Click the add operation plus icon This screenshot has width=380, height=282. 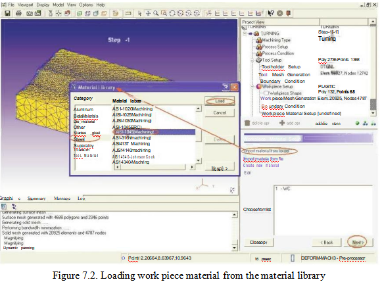pos(282,123)
